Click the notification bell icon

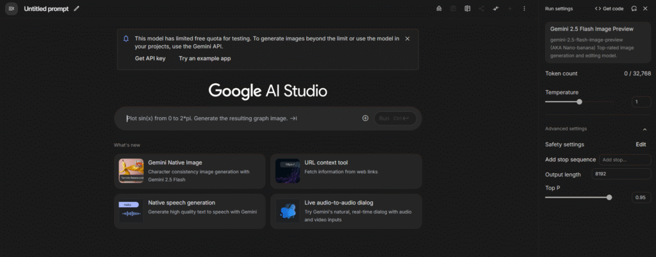point(126,39)
